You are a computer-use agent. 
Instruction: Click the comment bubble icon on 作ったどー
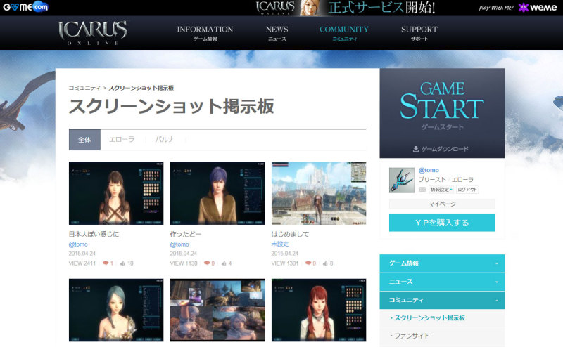click(x=207, y=263)
